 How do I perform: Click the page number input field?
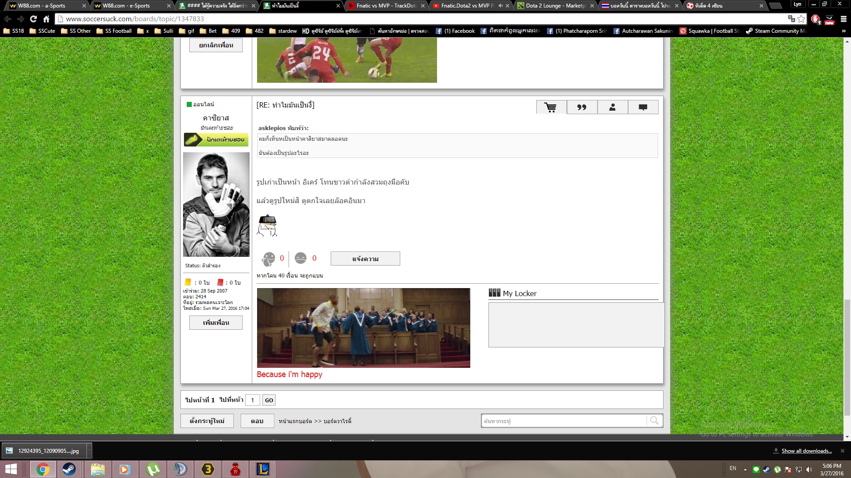coord(253,400)
